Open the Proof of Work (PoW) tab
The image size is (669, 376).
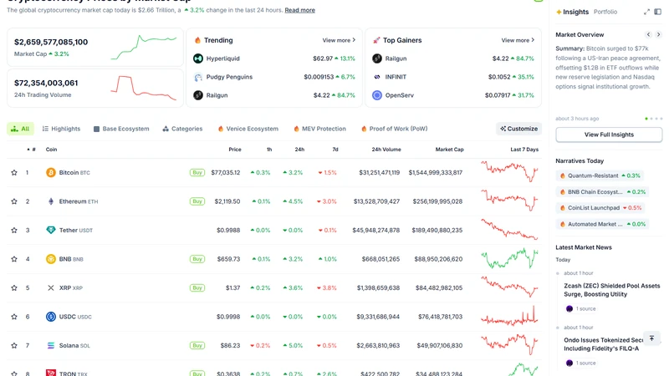[394, 129]
